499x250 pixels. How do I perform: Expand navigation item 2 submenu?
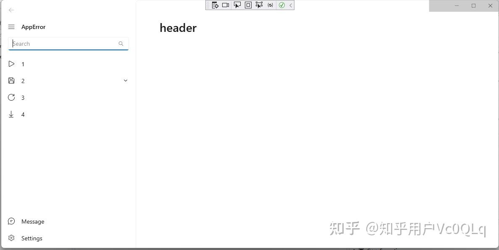tap(125, 80)
